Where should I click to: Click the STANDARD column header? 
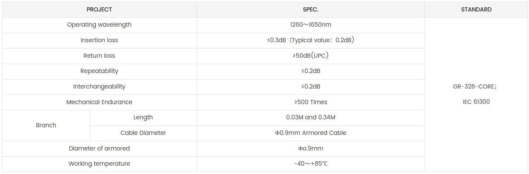(x=476, y=10)
